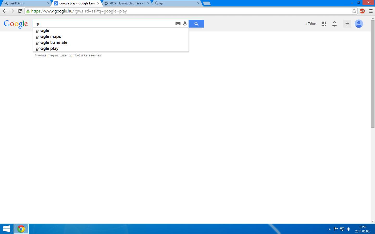This screenshot has height=234, width=375.
Task: Click the scrollbar up arrow
Action: tap(373, 18)
